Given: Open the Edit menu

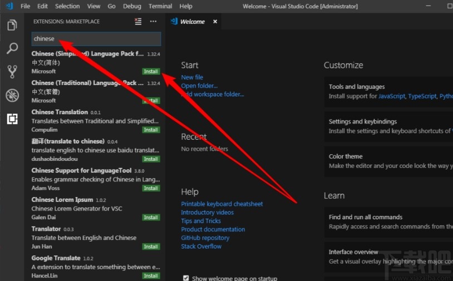Looking at the screenshot, I should click(x=42, y=6).
